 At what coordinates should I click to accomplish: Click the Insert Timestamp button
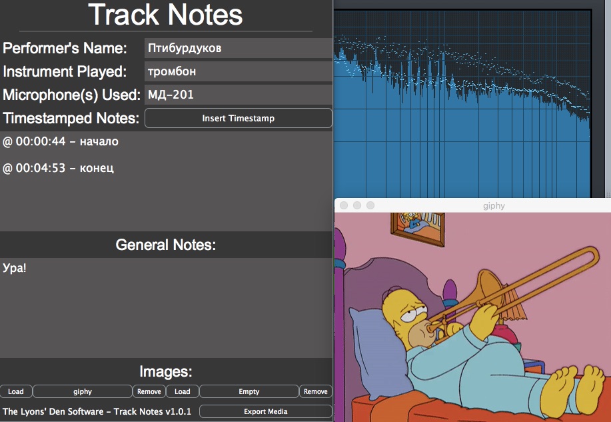238,118
